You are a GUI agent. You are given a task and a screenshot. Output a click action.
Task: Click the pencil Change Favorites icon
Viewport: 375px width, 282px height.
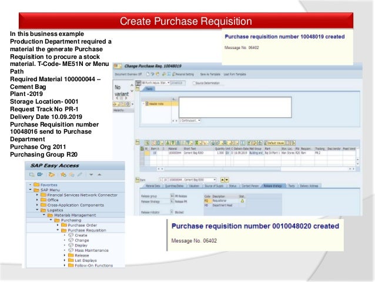pos(80,174)
